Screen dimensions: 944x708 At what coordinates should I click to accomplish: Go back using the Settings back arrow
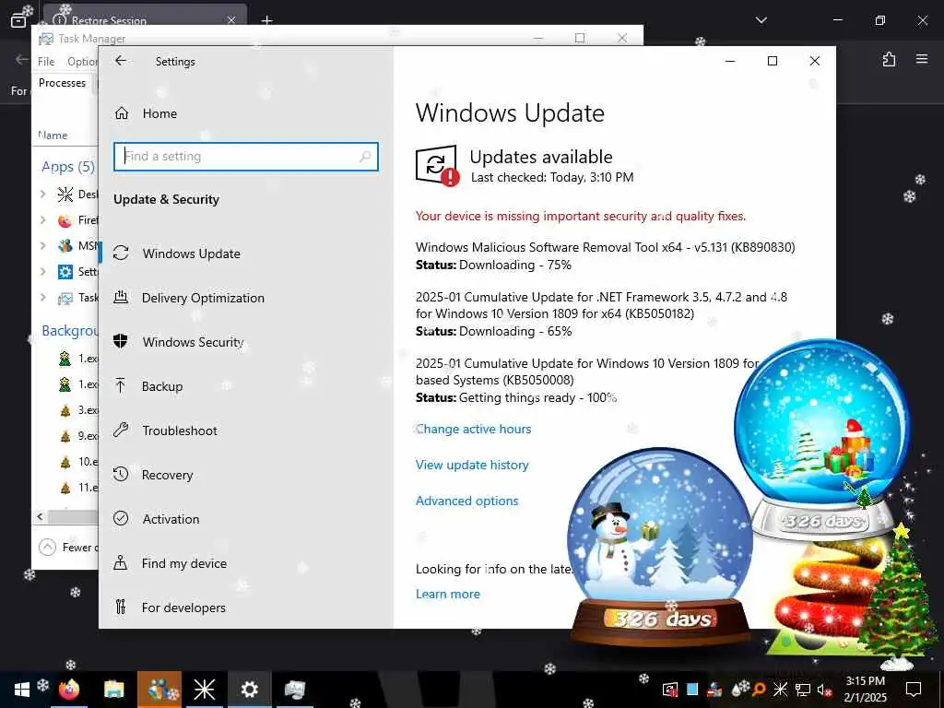121,61
